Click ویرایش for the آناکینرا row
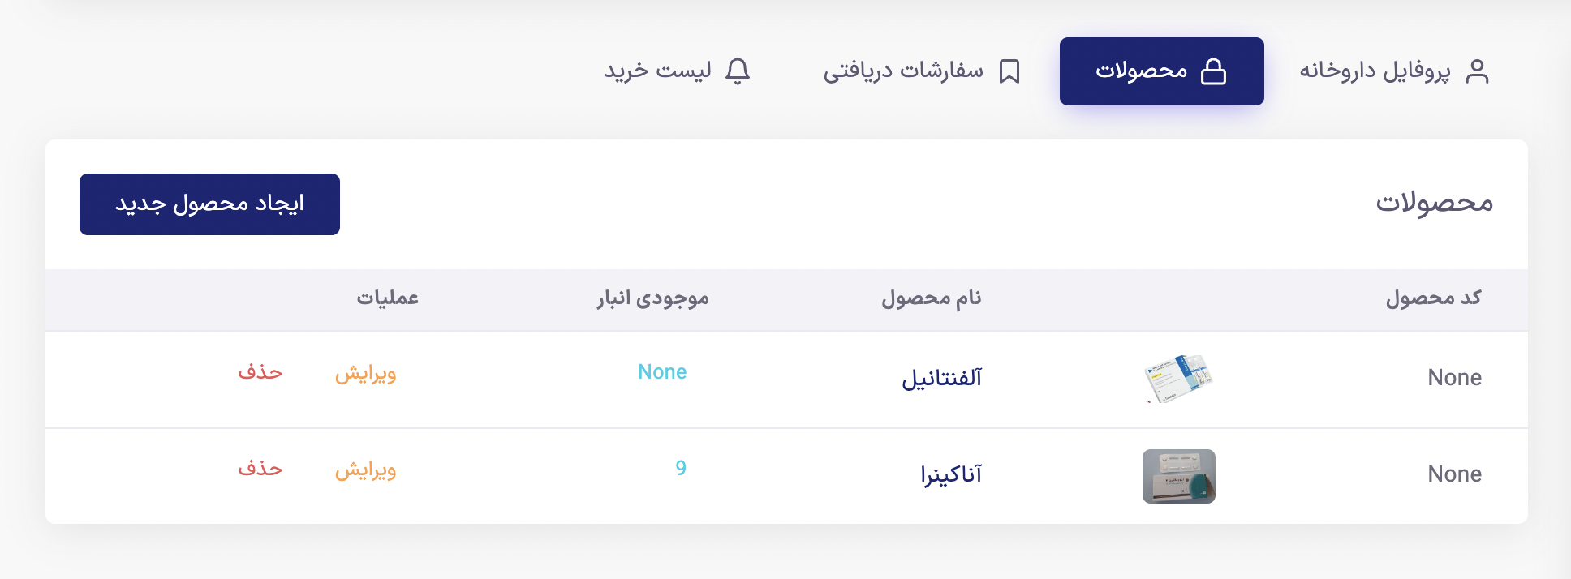Viewport: 1571px width, 579px height. point(365,470)
